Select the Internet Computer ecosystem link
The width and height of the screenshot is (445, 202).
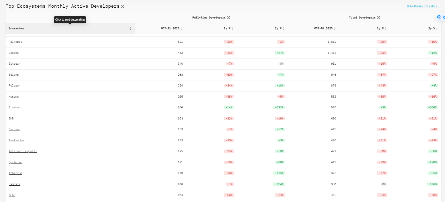pyautogui.click(x=23, y=151)
